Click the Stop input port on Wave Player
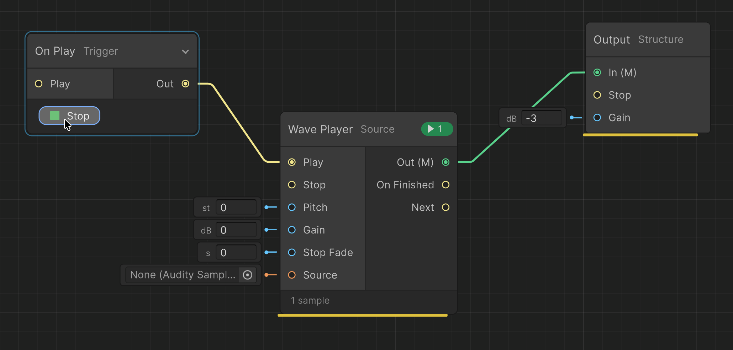733x350 pixels. tap(292, 185)
